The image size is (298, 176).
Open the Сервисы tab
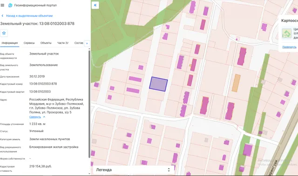click(29, 43)
